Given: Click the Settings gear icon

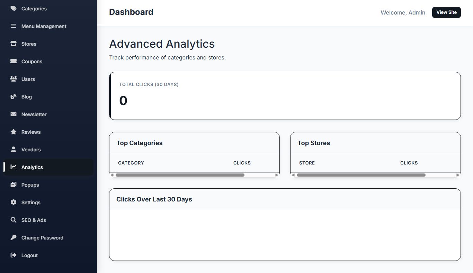Looking at the screenshot, I should [x=14, y=203].
